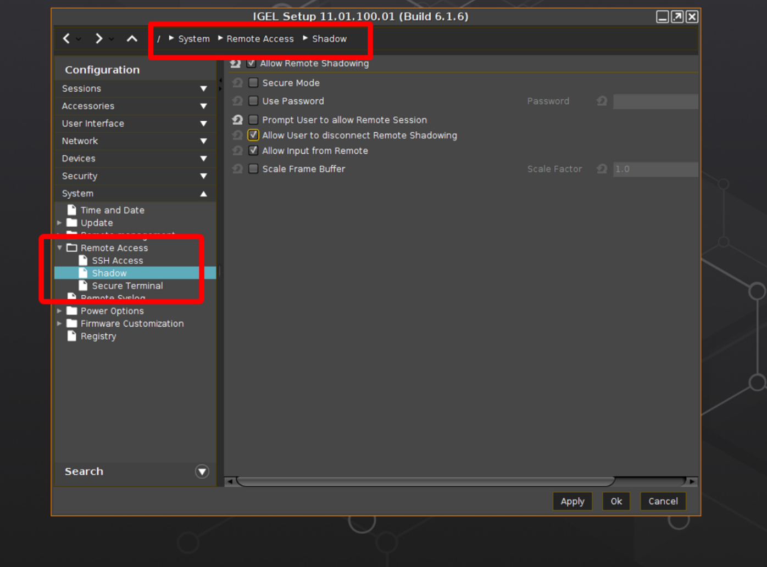Image resolution: width=767 pixels, height=567 pixels.
Task: Expand the Update tree node
Action: [59, 222]
